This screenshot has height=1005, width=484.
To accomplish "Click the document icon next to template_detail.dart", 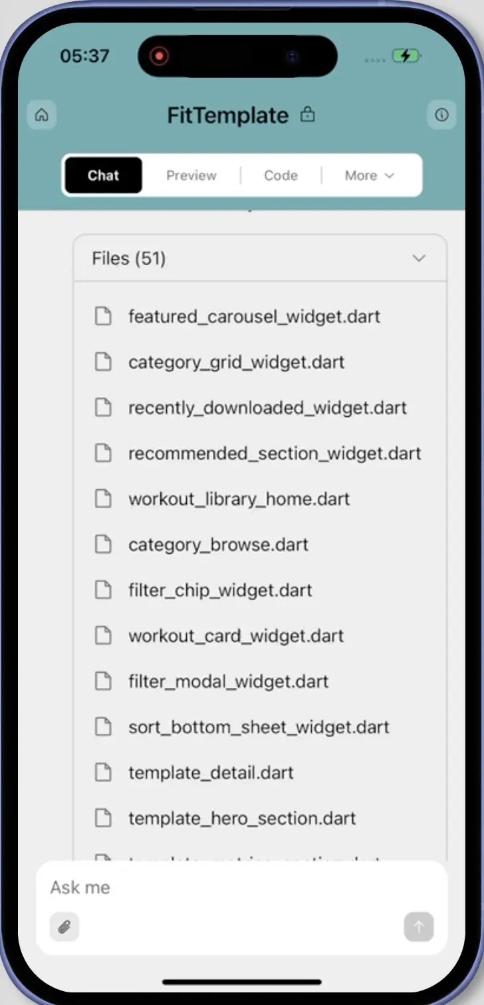I will [x=103, y=772].
